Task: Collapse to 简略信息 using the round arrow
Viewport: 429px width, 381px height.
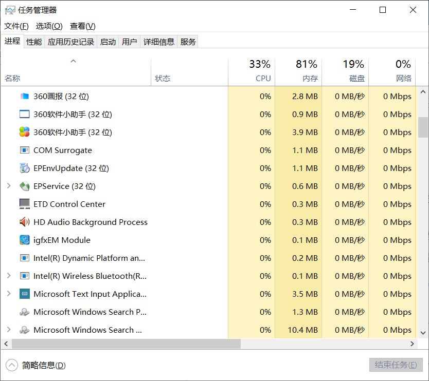Action: coord(12,365)
